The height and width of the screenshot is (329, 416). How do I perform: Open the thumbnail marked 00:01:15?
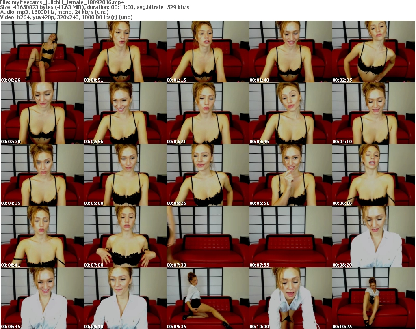208,52
